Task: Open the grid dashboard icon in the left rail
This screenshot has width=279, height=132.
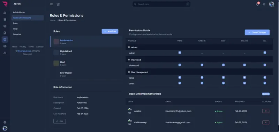Action: pyautogui.click(x=5, y=20)
